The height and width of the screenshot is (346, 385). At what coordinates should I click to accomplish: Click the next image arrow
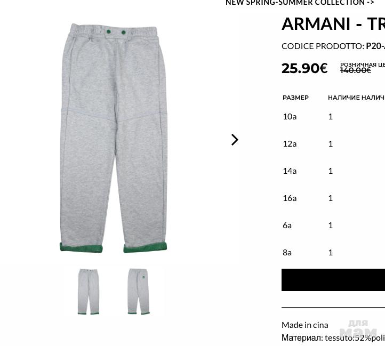click(235, 140)
